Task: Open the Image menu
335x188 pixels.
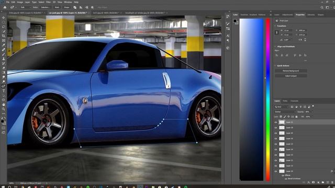Action: point(20,2)
